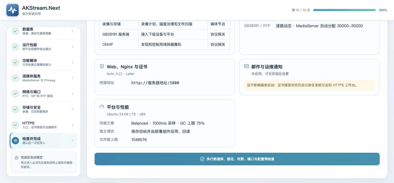Click the check icon next to HTTPS
Image resolution: width=394 pixels, height=183 pixels.
coord(15,125)
